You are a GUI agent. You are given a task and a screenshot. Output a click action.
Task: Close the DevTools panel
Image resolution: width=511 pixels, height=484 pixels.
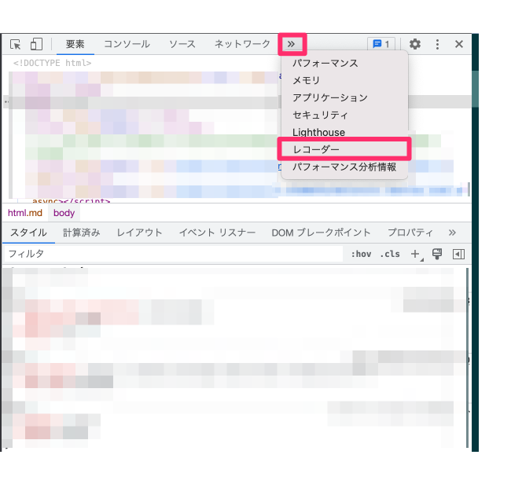(459, 44)
